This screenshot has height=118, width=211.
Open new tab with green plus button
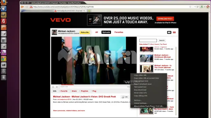click(89, 11)
